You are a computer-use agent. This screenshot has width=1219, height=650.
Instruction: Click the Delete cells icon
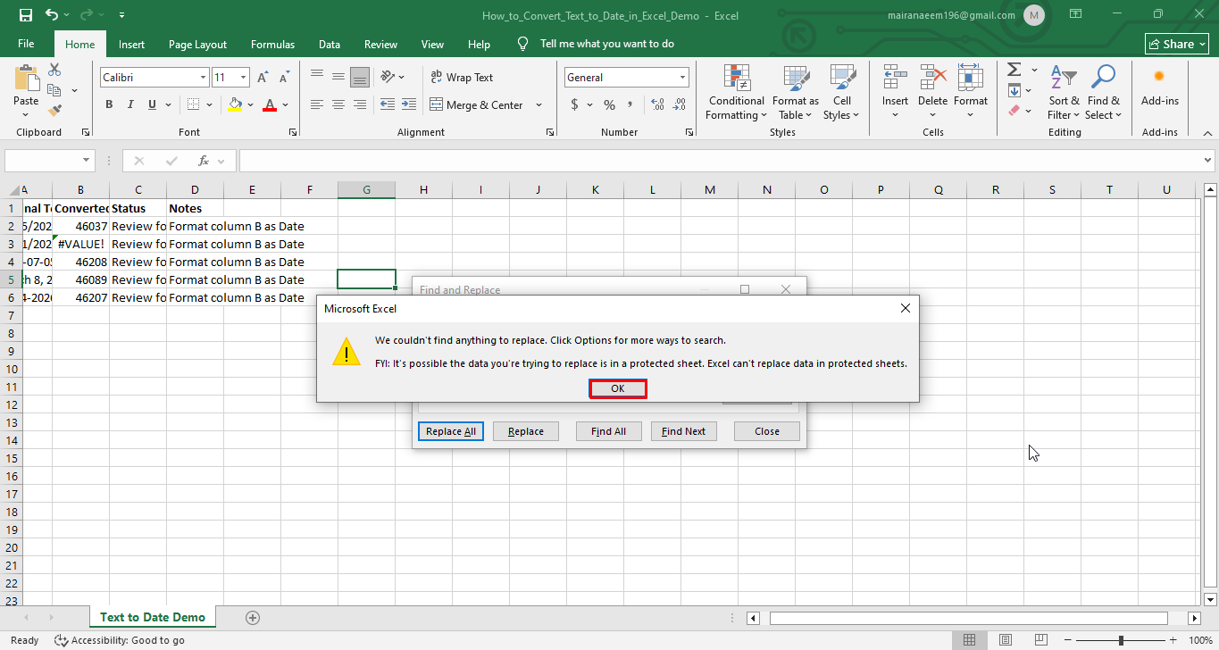(x=933, y=78)
